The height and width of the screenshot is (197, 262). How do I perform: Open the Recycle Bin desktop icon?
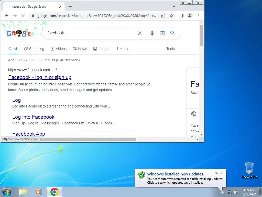[249, 170]
